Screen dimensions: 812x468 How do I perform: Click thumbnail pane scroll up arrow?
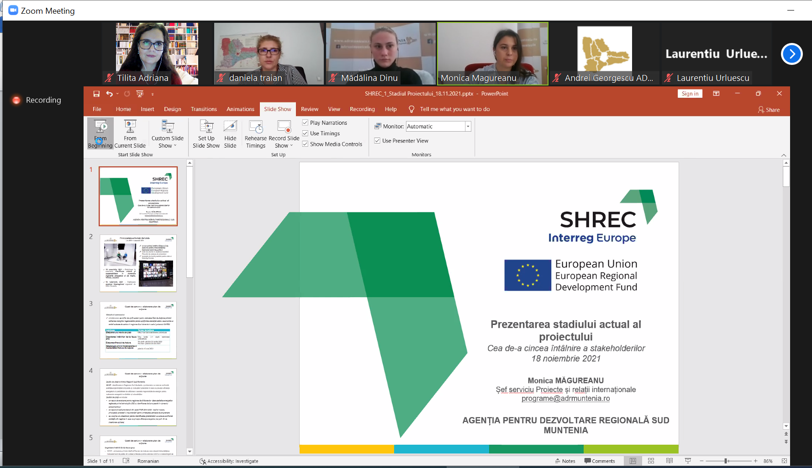[190, 163]
